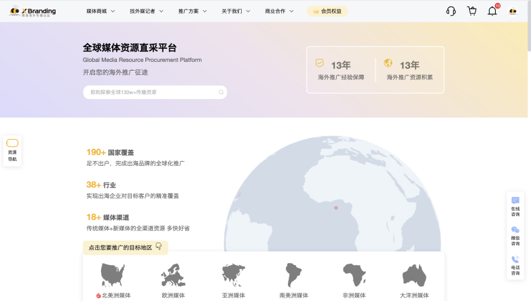
Task: Click the search magnifier icon
Action: tap(221, 92)
